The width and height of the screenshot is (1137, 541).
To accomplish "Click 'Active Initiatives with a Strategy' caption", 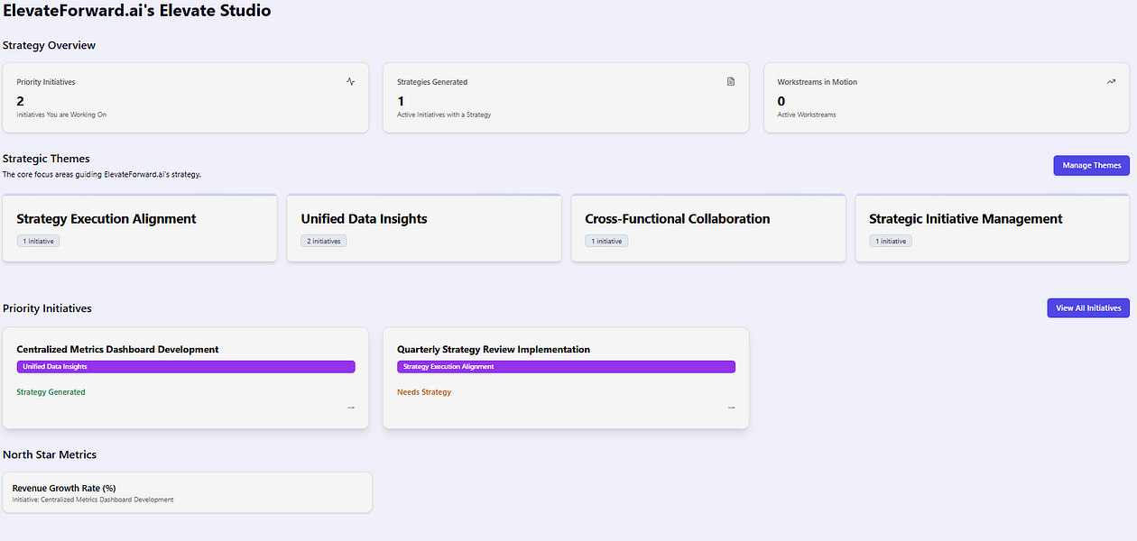I will click(444, 115).
